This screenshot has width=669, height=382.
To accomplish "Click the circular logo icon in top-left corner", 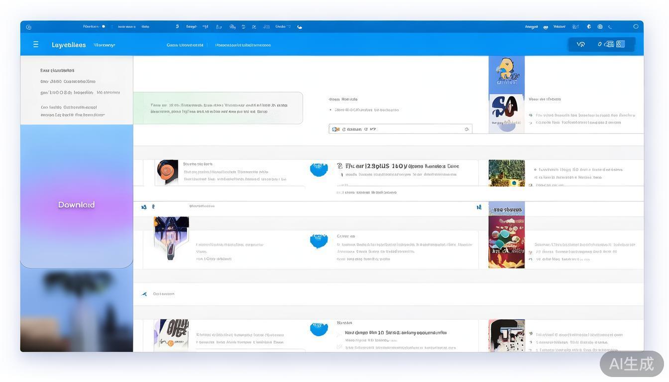I will [28, 27].
